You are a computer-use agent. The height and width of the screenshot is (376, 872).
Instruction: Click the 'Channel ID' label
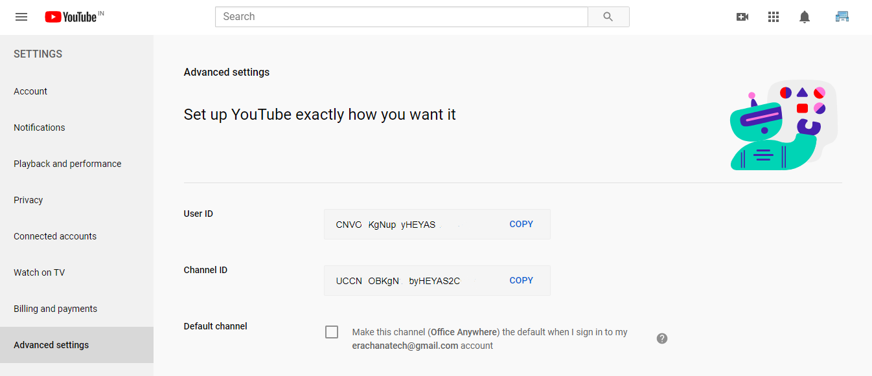pos(205,270)
